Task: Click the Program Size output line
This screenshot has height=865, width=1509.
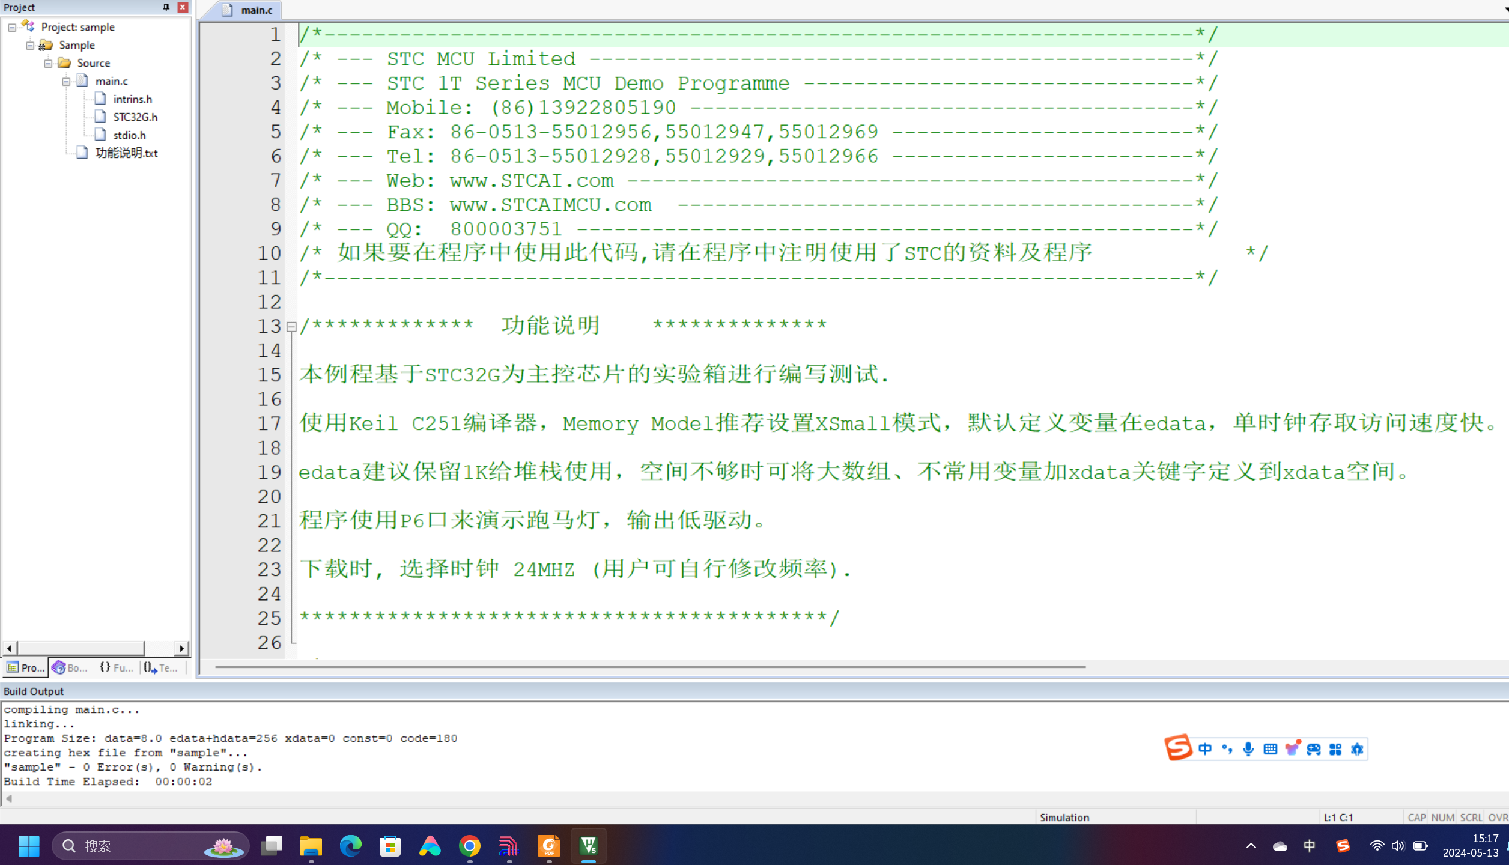Action: [x=231, y=738]
